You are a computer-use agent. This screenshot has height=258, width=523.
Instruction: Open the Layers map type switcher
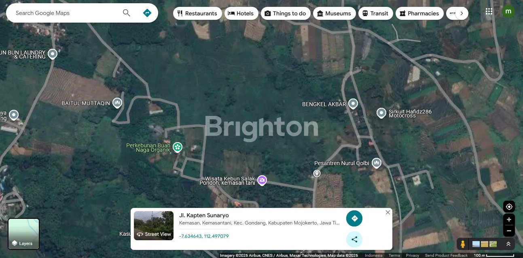tap(24, 234)
